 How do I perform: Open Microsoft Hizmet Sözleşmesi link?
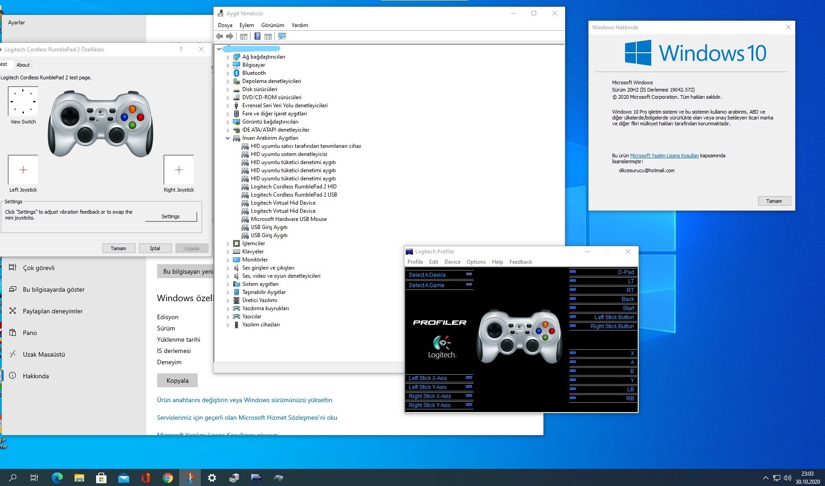click(247, 417)
